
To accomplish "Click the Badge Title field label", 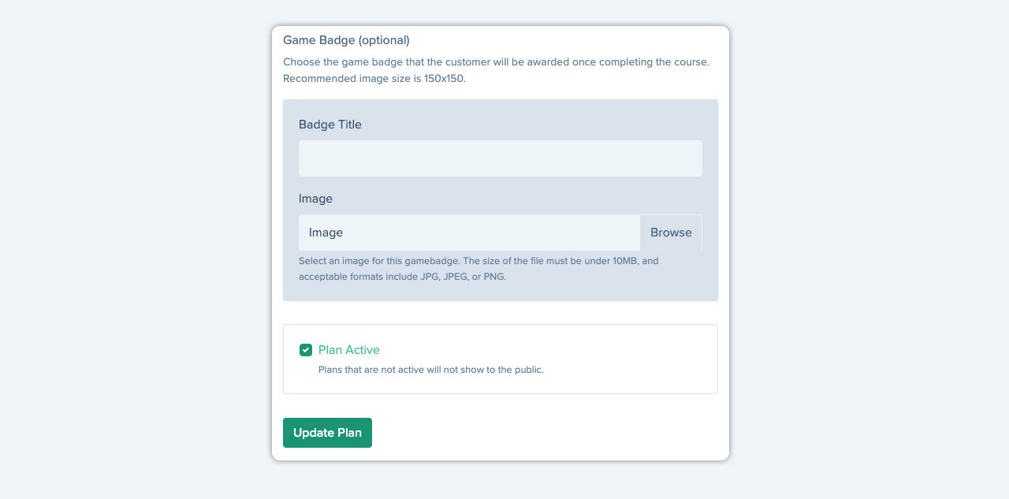I will click(x=330, y=125).
